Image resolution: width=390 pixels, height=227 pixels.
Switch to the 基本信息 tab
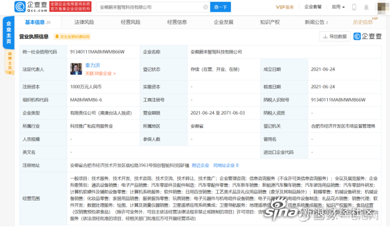(38, 22)
